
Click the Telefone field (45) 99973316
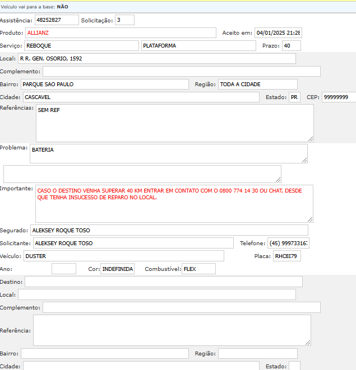(x=288, y=243)
